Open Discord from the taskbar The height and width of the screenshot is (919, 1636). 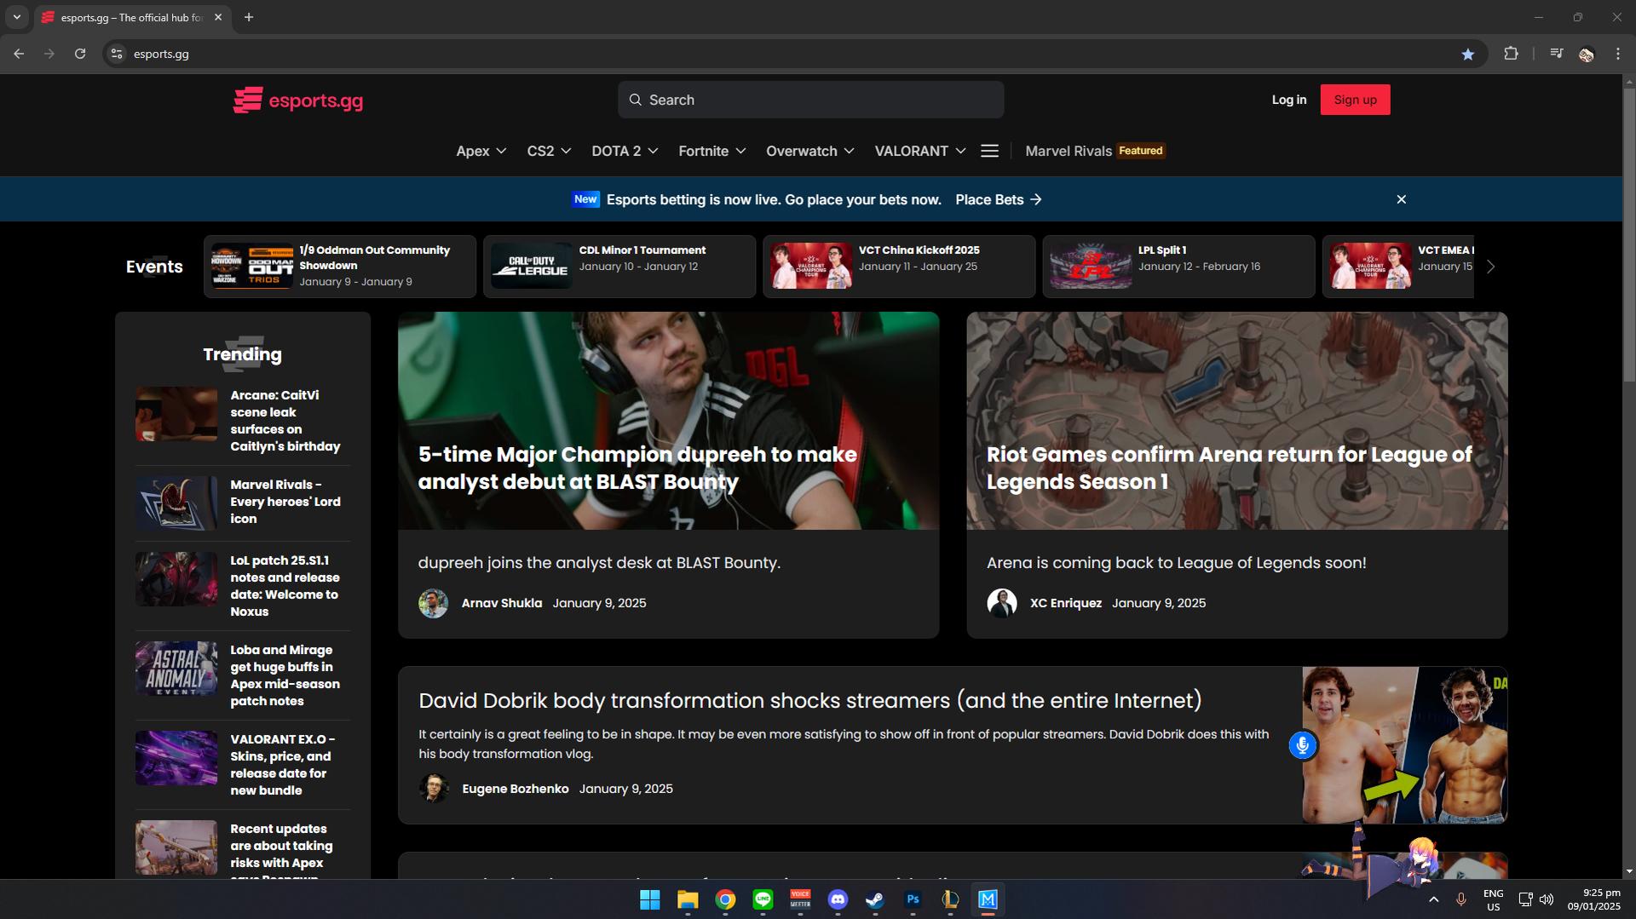point(838,899)
